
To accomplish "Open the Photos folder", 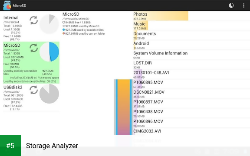I will tap(191, 16).
